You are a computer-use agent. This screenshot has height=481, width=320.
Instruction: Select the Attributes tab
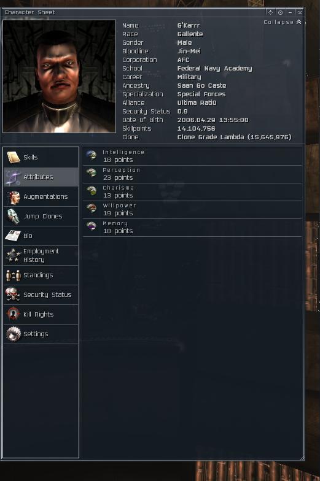[41, 177]
